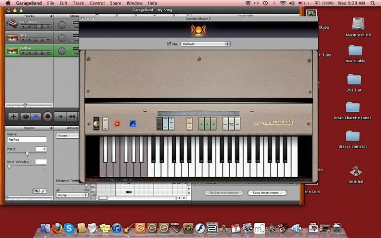This screenshot has width=381, height=238.
Task: Click the Wi-Fi status icon
Action: pyautogui.click(x=283, y=3)
